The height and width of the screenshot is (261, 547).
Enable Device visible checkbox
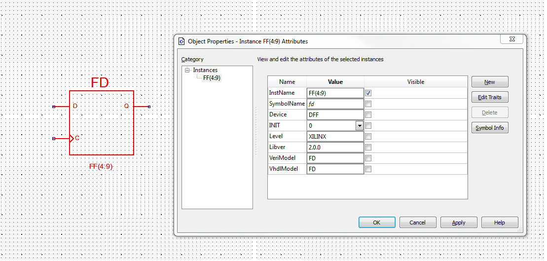click(x=368, y=115)
